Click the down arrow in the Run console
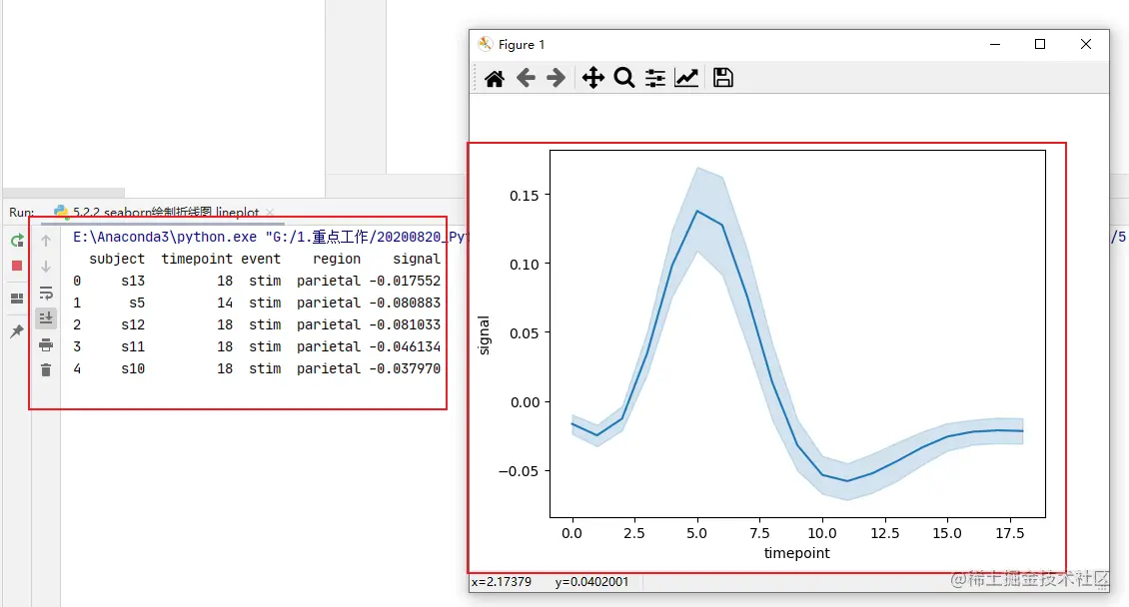 point(46,267)
